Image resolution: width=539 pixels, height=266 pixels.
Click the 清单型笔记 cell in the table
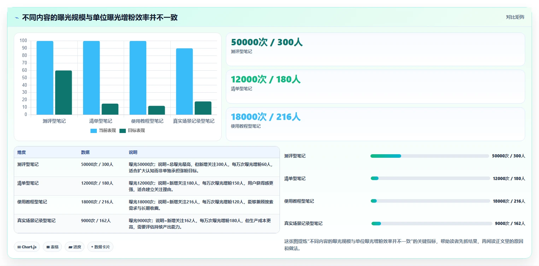pos(28,183)
